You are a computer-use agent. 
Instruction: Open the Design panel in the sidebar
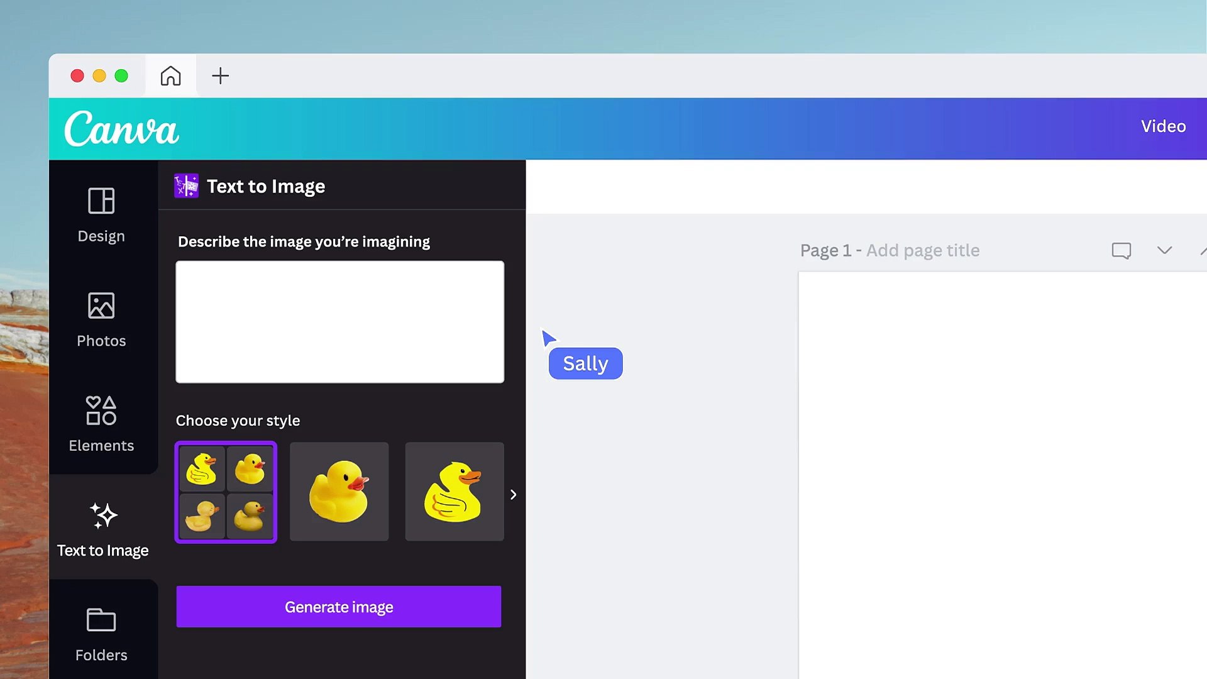point(101,214)
